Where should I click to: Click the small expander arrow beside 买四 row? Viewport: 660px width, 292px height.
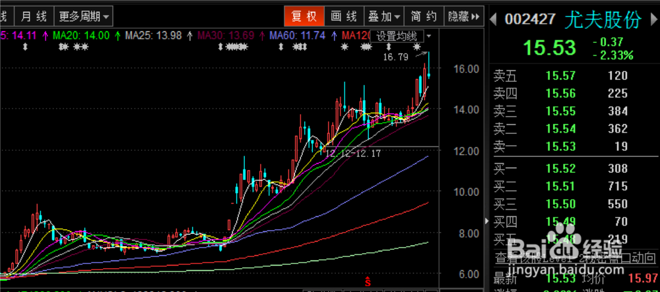point(487,221)
